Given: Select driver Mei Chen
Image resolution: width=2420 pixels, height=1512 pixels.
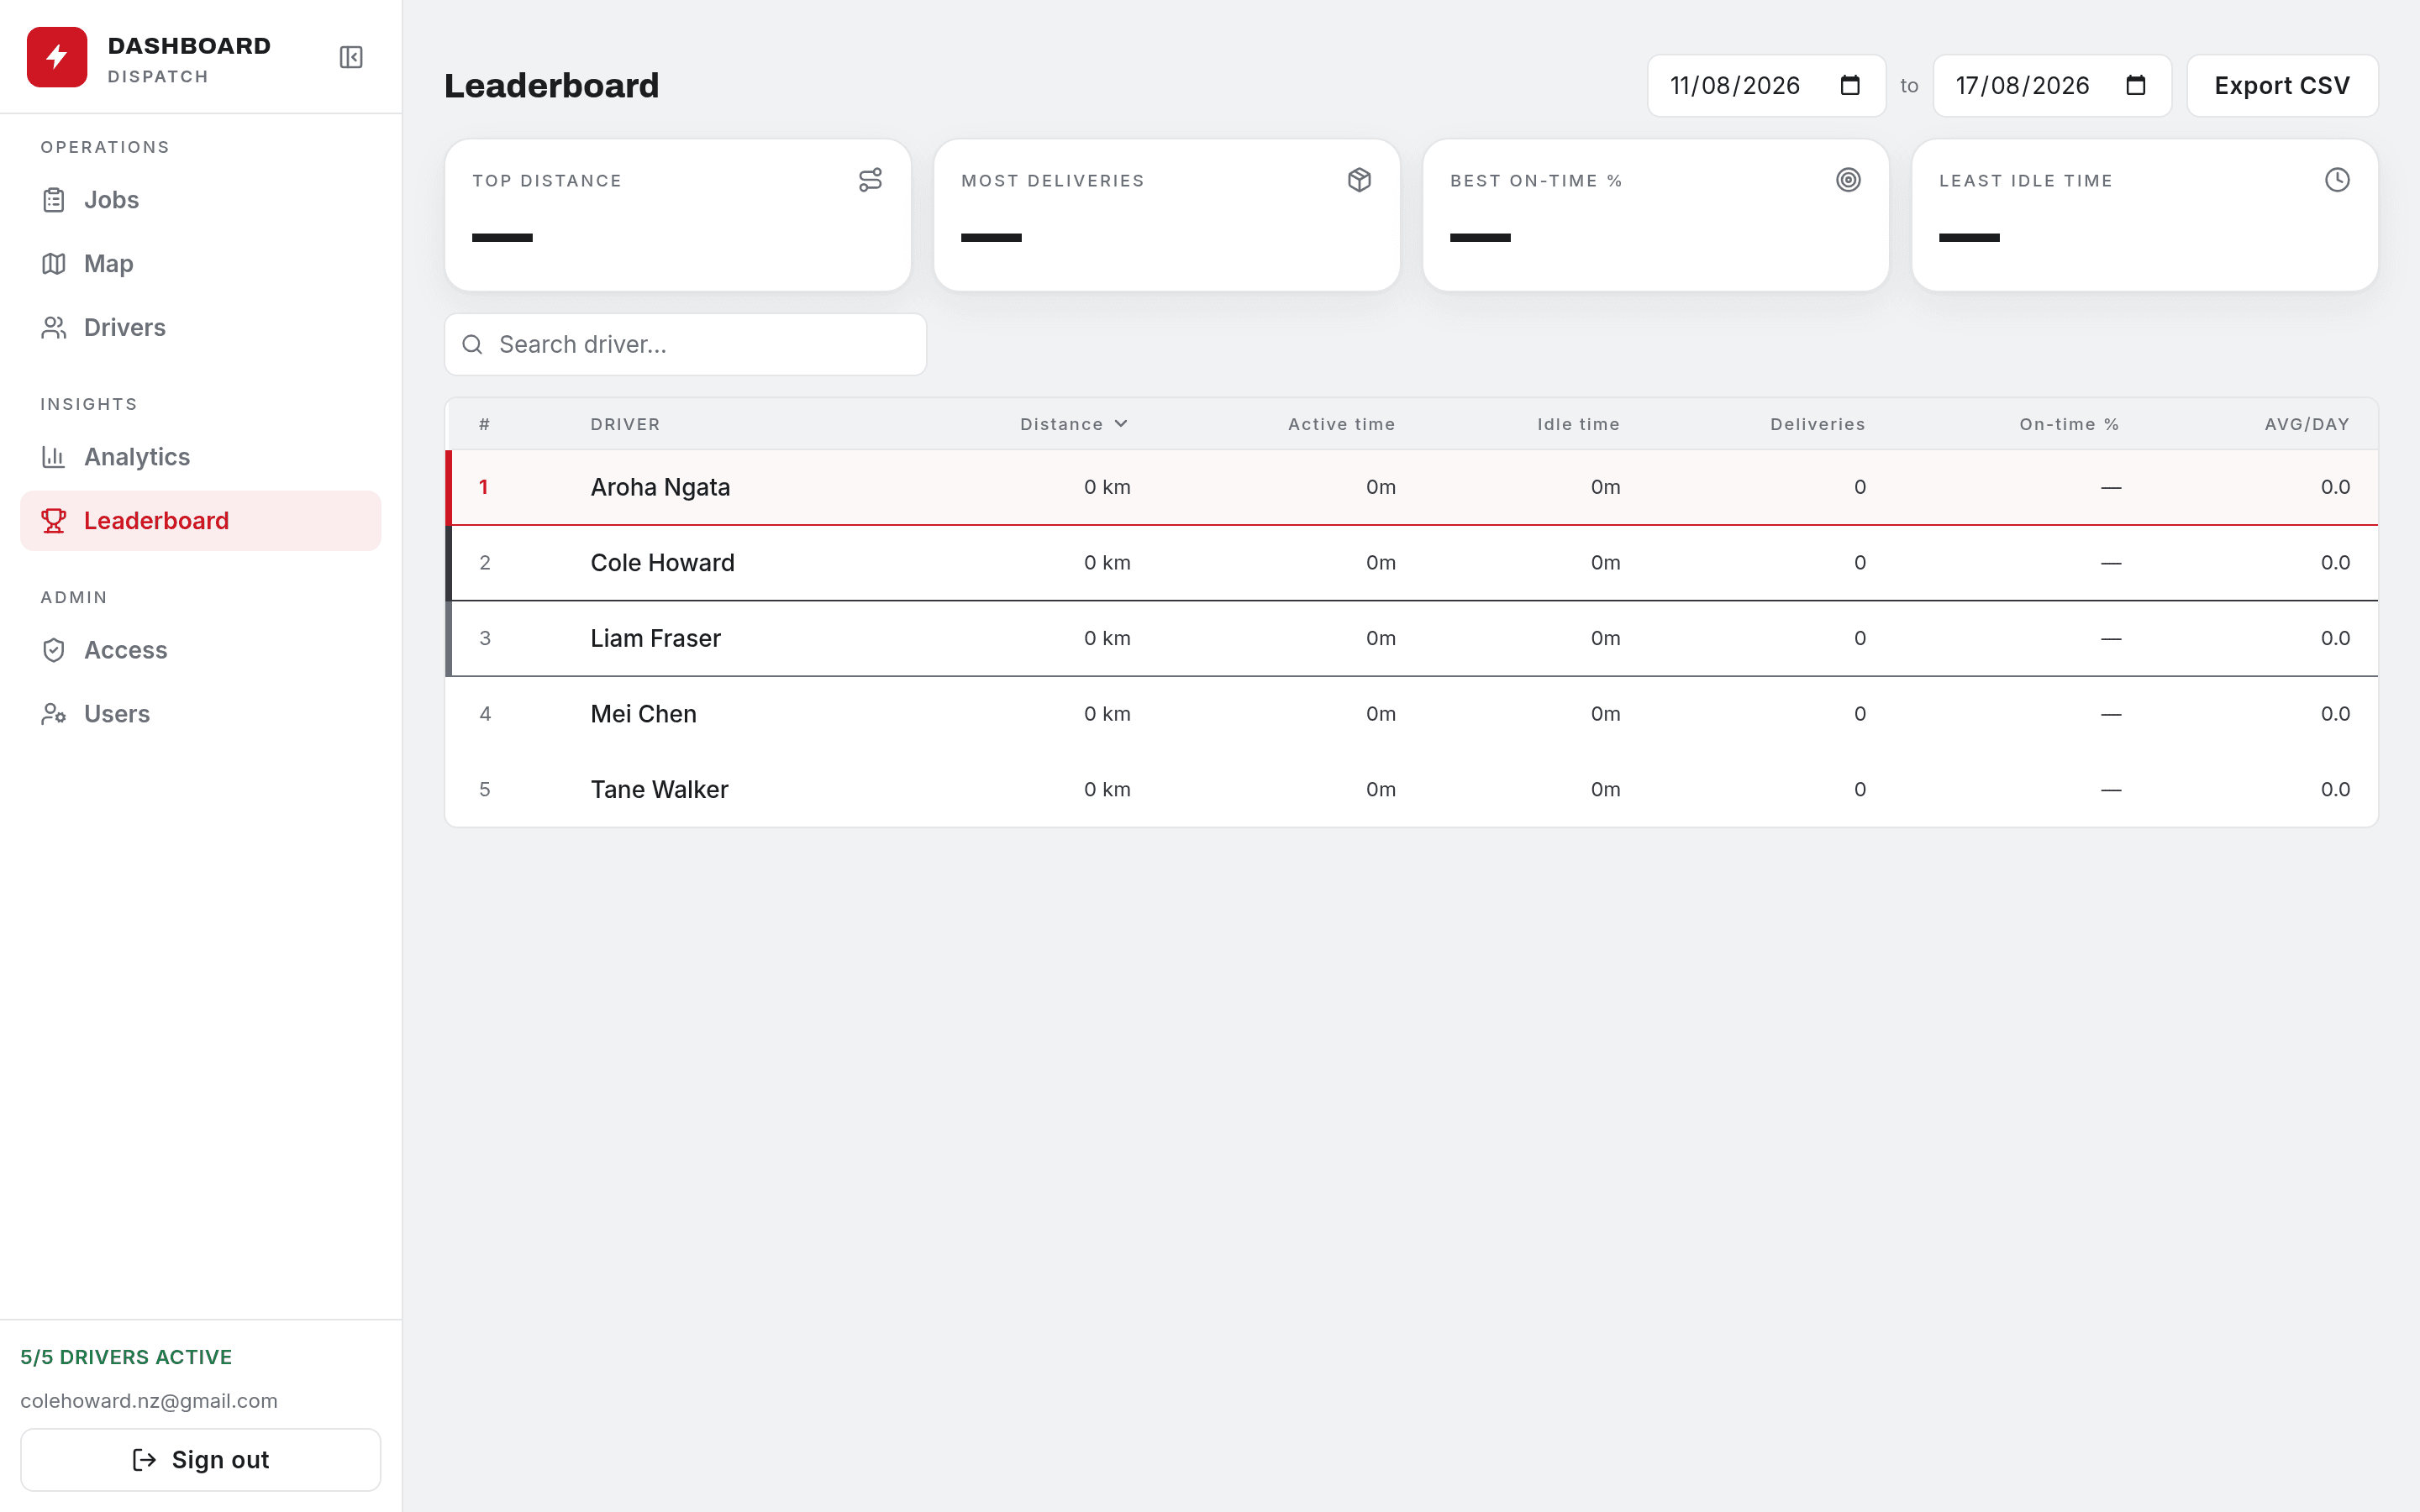Looking at the screenshot, I should point(643,714).
